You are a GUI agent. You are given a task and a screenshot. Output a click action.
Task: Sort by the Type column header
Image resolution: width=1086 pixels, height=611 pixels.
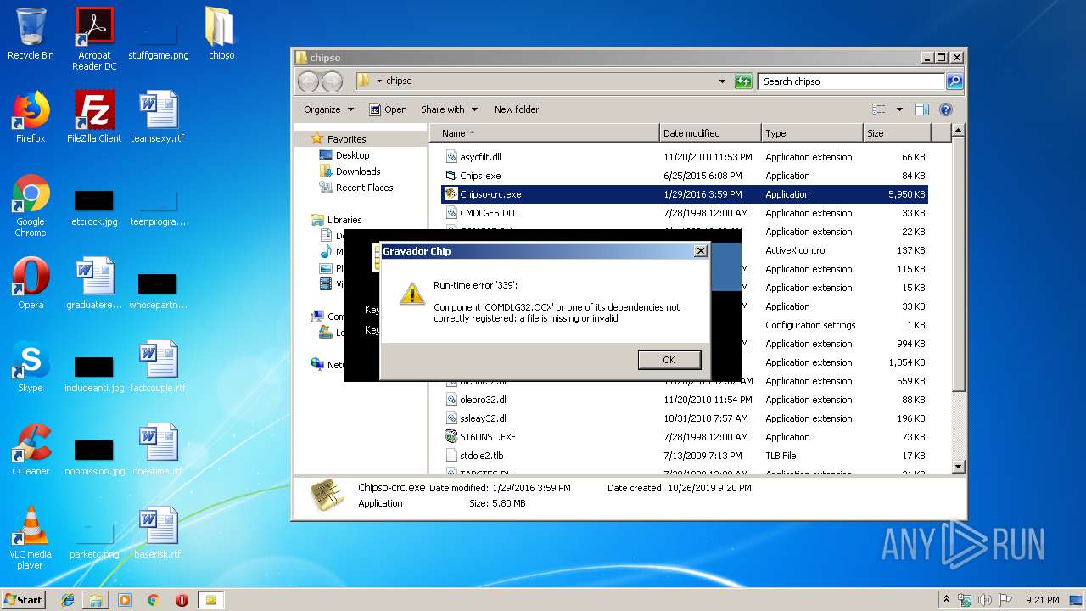point(812,133)
